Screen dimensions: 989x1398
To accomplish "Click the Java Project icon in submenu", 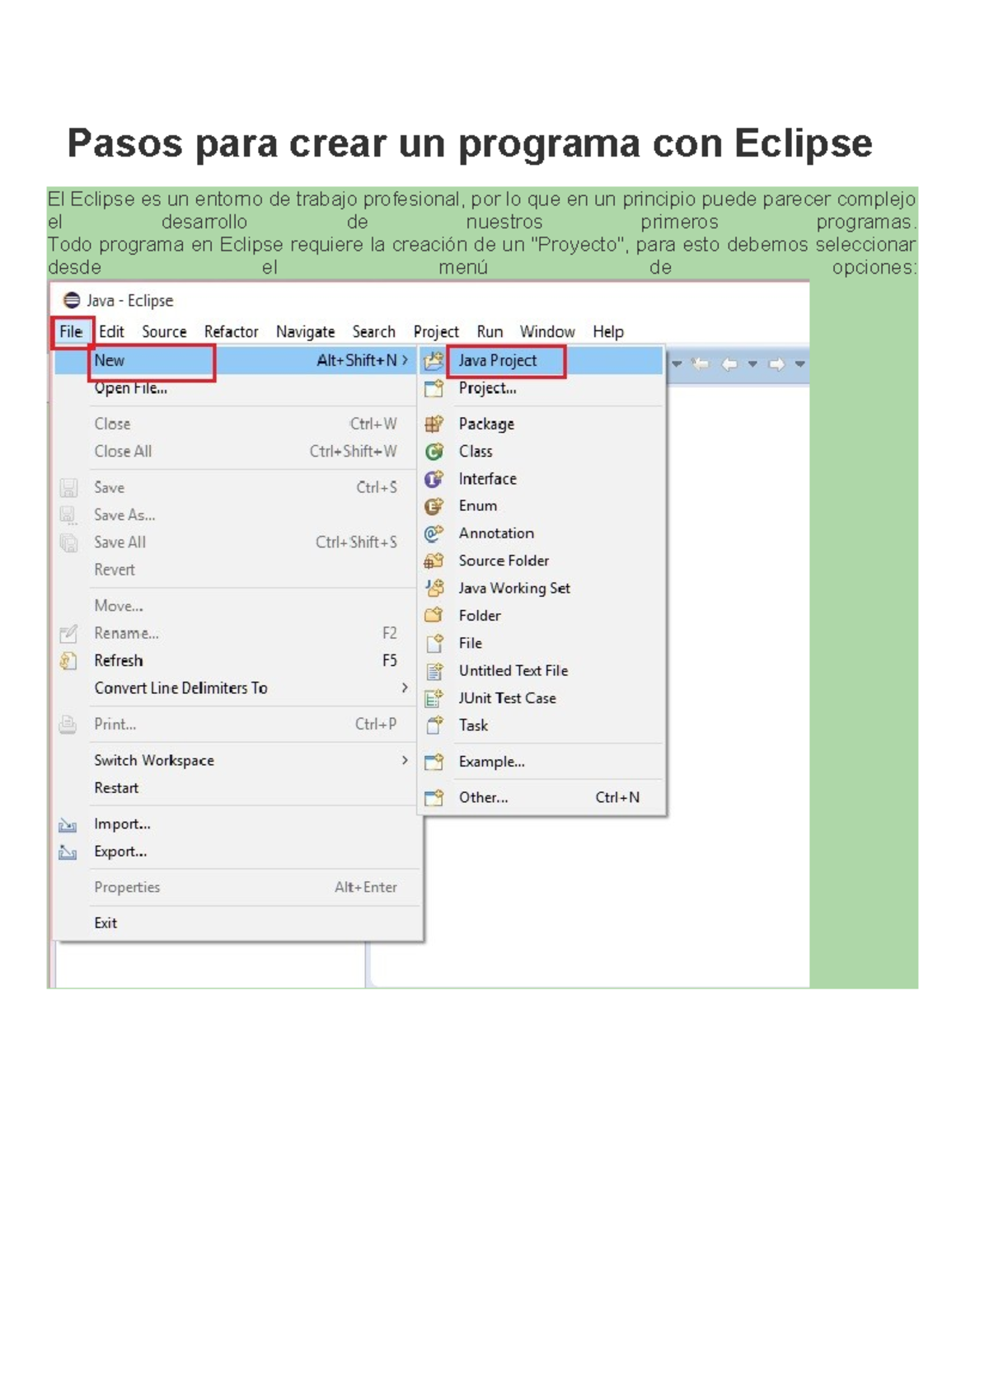I will (x=434, y=360).
